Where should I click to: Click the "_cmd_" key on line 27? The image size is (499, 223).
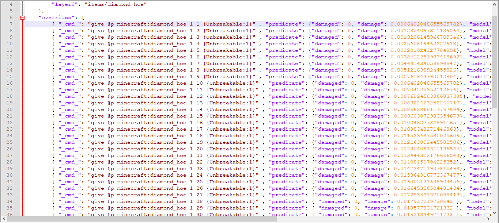pyautogui.click(x=70, y=155)
